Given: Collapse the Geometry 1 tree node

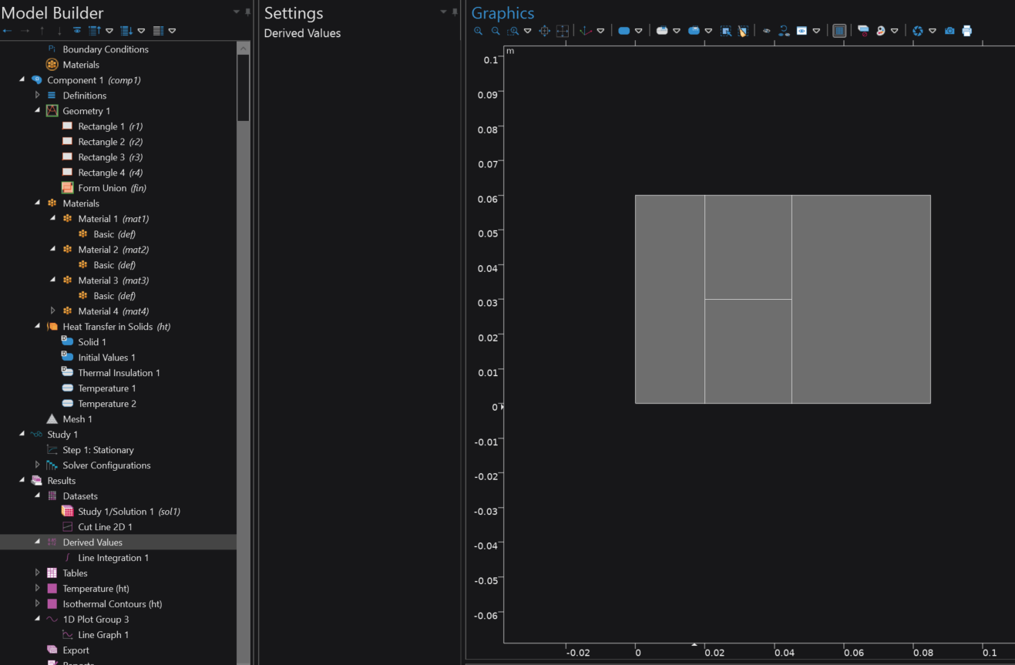Looking at the screenshot, I should [x=37, y=111].
